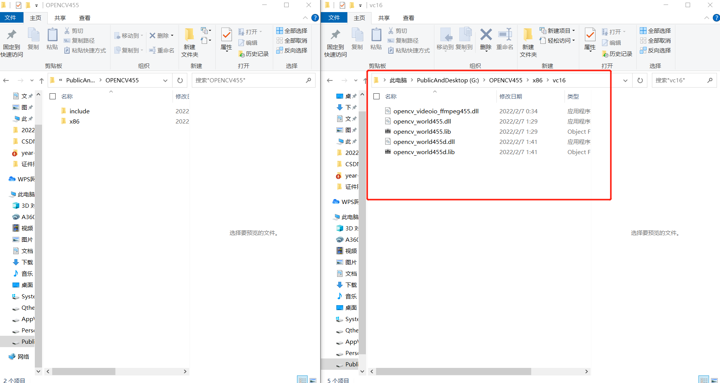720x383 pixels.
Task: Click 历史记录 in vc16 window ribbon
Action: coord(617,54)
